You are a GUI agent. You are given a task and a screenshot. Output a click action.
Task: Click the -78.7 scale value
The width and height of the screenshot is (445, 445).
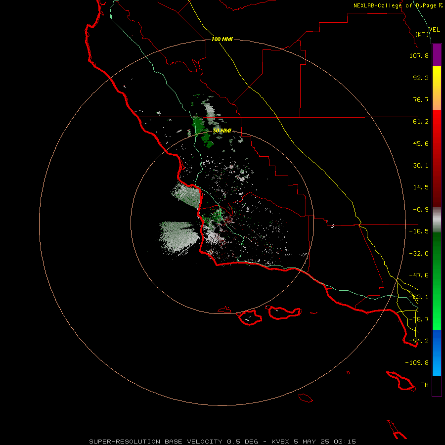click(x=419, y=319)
